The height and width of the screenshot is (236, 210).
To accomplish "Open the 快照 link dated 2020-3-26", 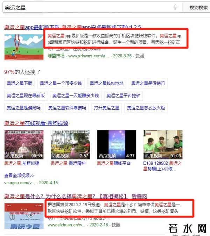I will (140, 56).
